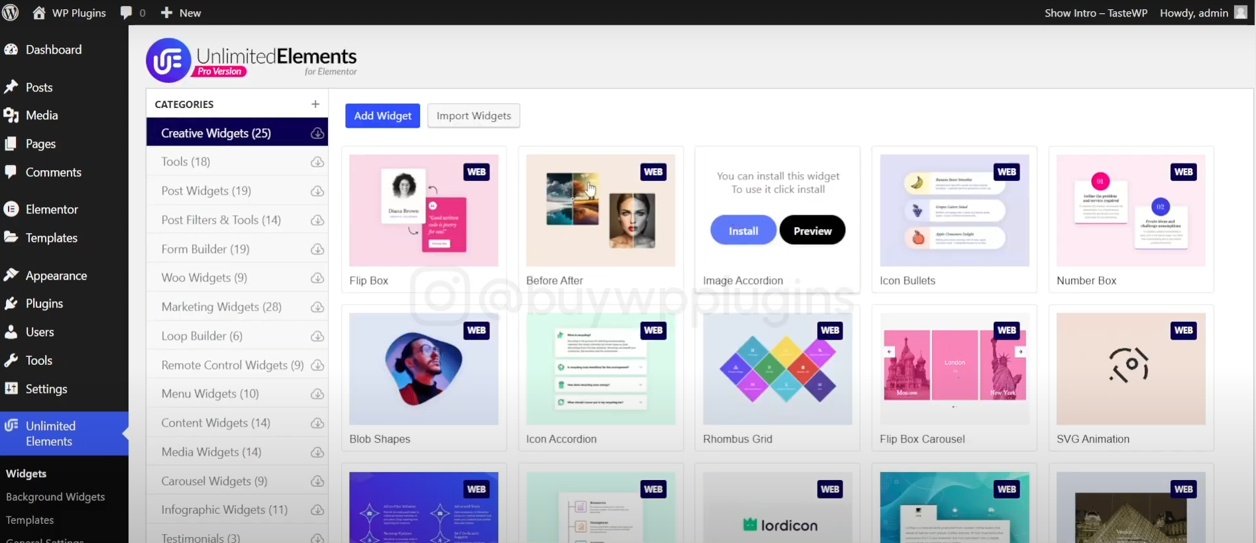The width and height of the screenshot is (1256, 543).
Task: Open the Howdy, admin account menu
Action: click(1194, 13)
